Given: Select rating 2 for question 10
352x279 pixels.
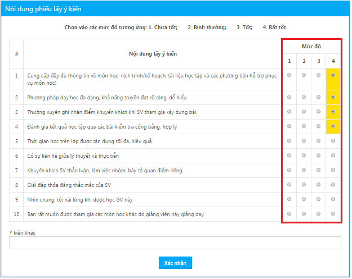Looking at the screenshot, I should point(304,214).
